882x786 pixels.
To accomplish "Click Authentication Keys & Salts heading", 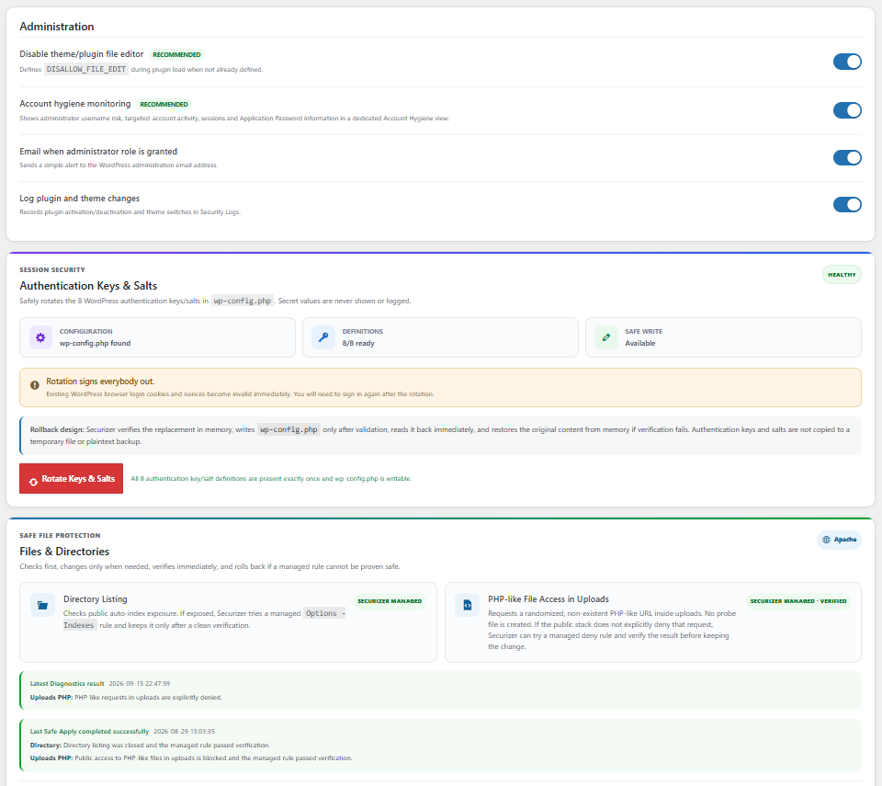I will (x=88, y=286).
